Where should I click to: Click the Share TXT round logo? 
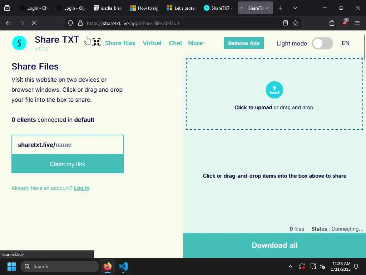point(19,43)
